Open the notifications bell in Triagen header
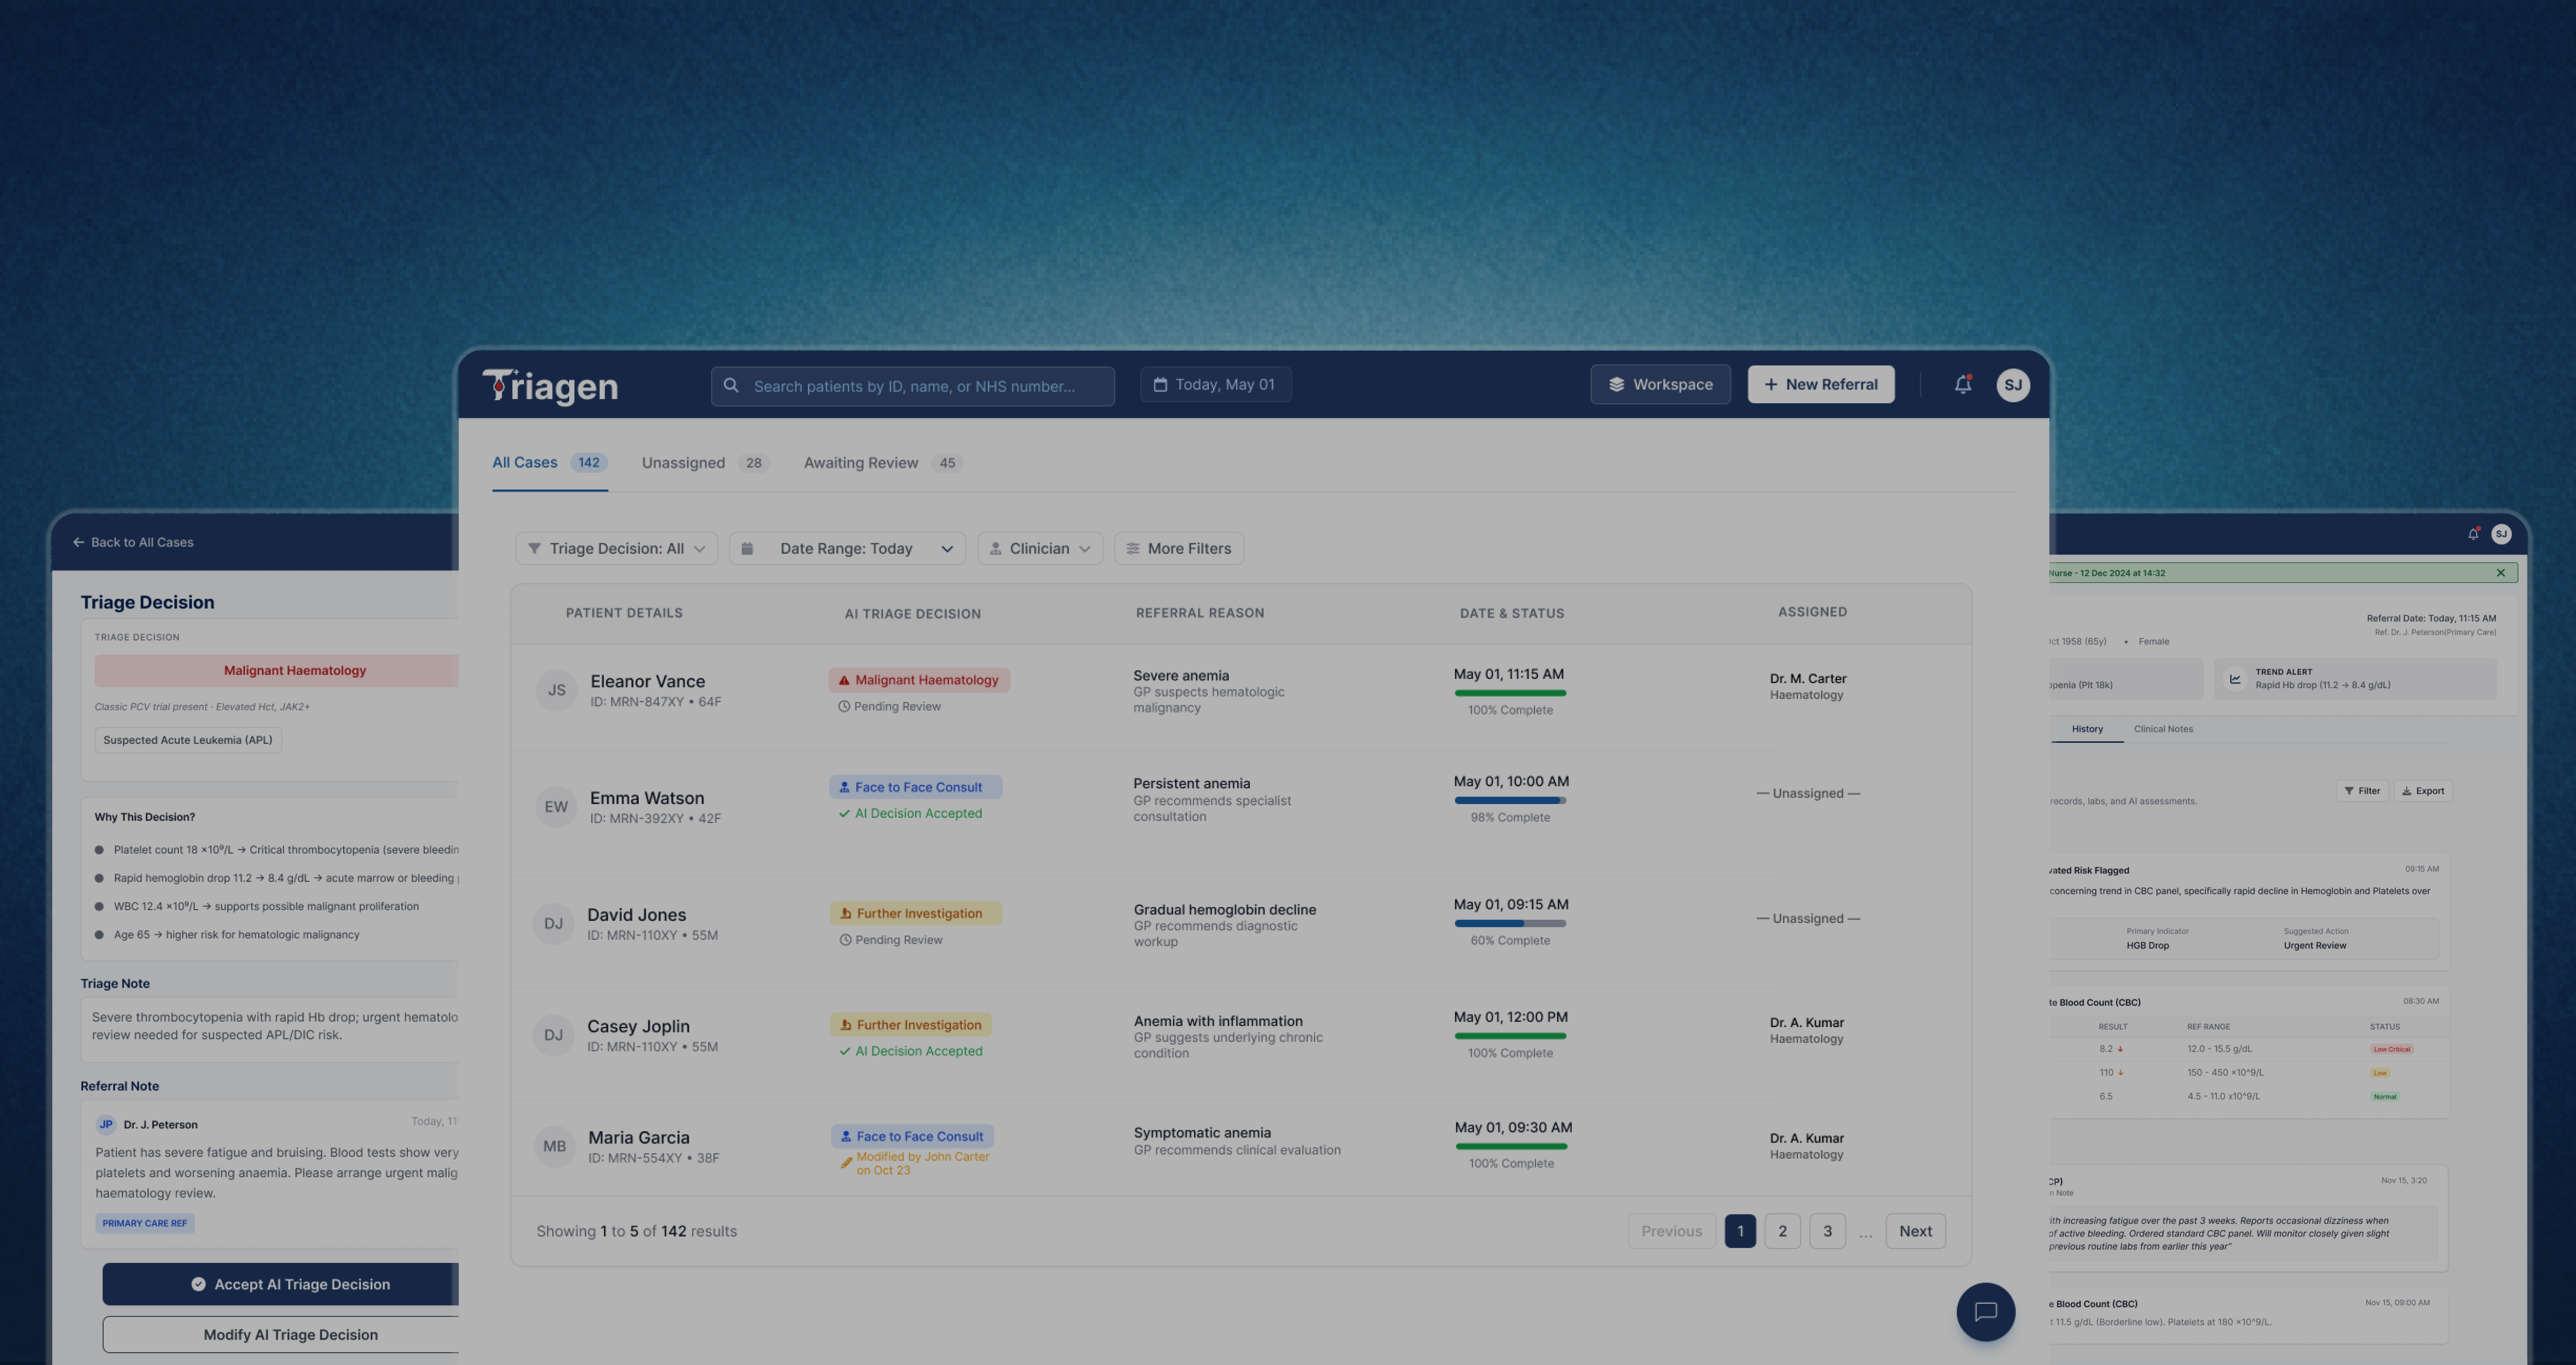 pyautogui.click(x=1963, y=384)
